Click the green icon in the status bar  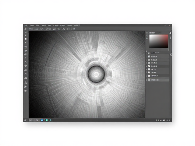(47, 120)
